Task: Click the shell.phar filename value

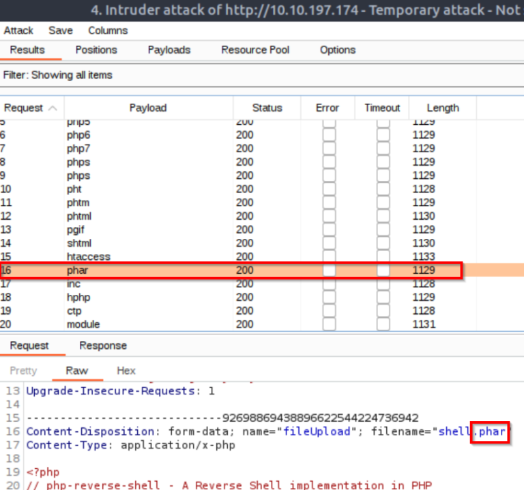Action: pos(471,431)
